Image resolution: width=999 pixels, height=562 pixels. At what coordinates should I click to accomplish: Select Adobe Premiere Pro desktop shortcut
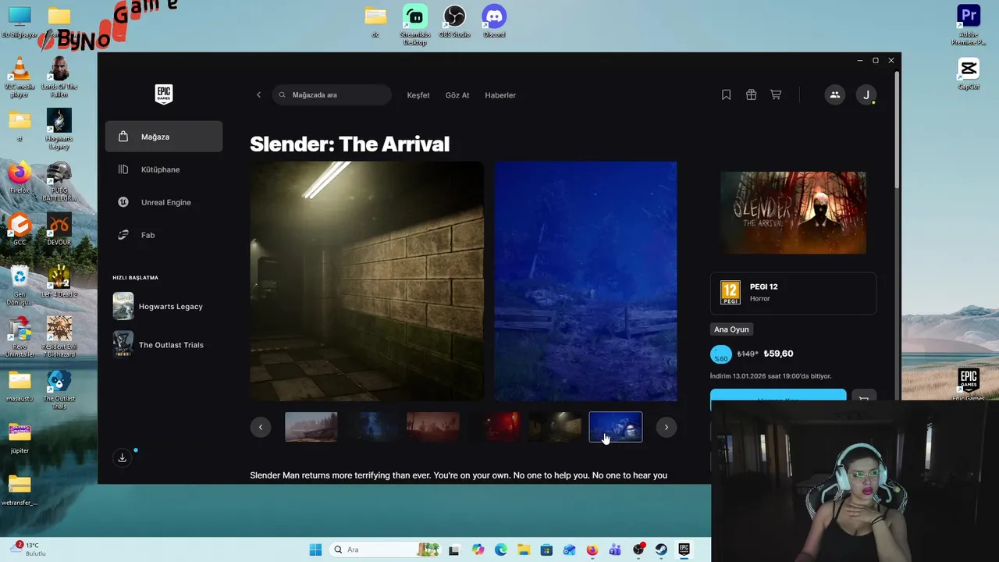[969, 25]
